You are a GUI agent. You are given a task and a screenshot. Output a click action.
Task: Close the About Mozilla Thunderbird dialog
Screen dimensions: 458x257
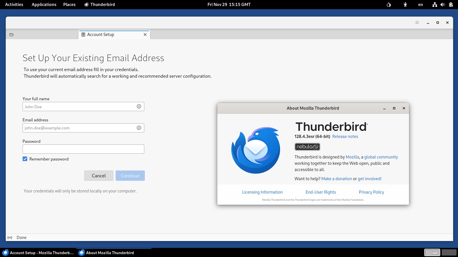[x=404, y=108]
